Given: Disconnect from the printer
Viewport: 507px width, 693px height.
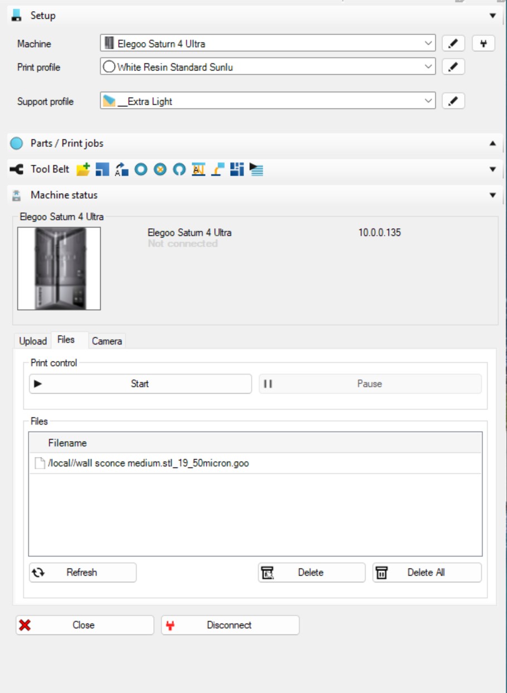Looking at the screenshot, I should (230, 625).
